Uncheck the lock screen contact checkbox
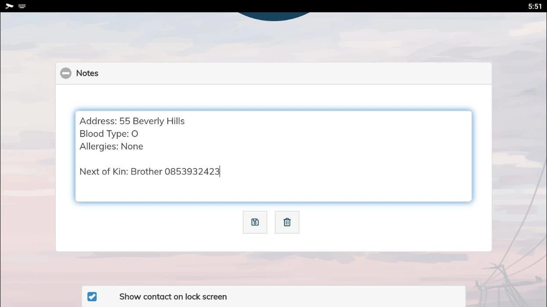Image resolution: width=547 pixels, height=307 pixels. 92,296
